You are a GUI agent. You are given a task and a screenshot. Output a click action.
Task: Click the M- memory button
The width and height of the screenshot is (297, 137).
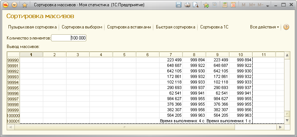tap(261, 5)
